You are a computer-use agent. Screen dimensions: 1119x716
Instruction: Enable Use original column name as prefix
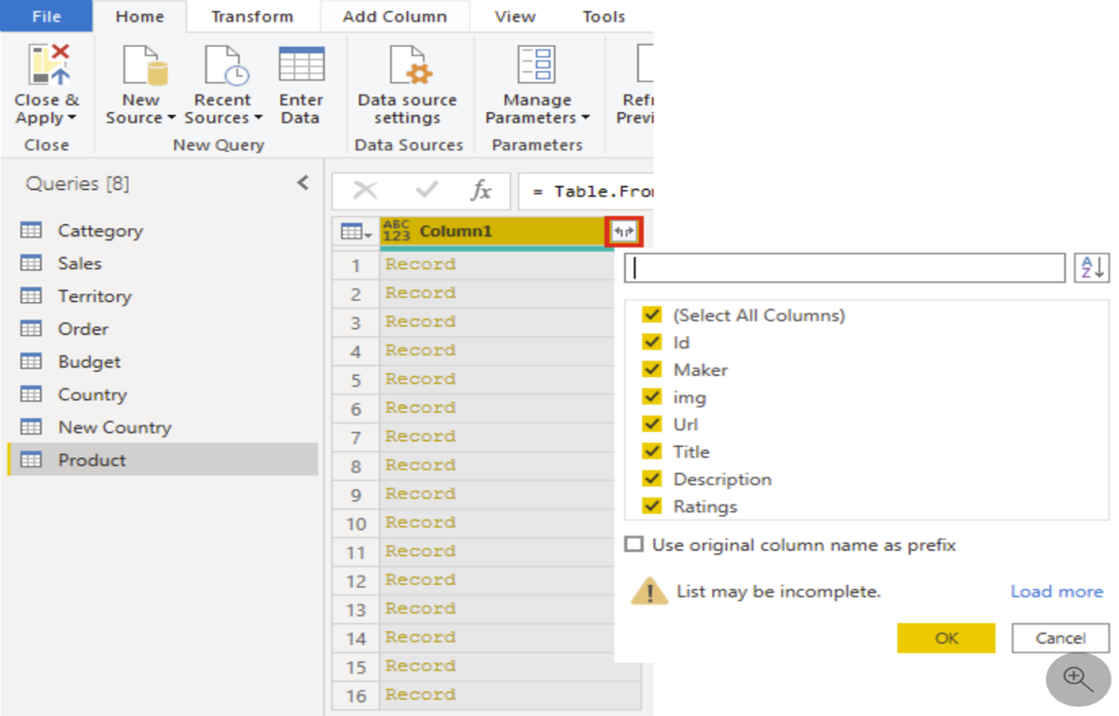click(x=632, y=544)
